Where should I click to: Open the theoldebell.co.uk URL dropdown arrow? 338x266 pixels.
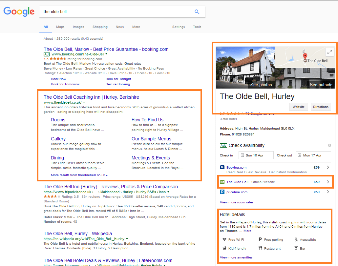click(x=84, y=102)
